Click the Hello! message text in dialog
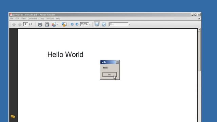This screenshot has width=217, height=122. 105,68
